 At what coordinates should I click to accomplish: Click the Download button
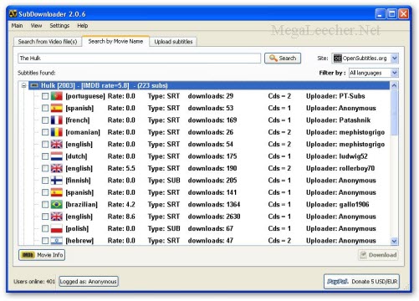pos(378,255)
